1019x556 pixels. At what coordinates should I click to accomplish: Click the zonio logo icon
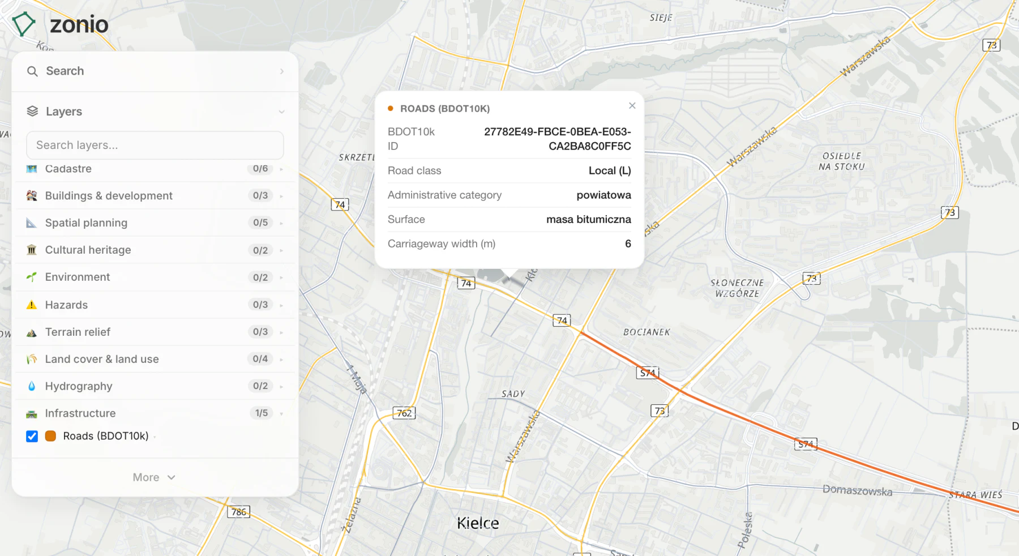24,24
